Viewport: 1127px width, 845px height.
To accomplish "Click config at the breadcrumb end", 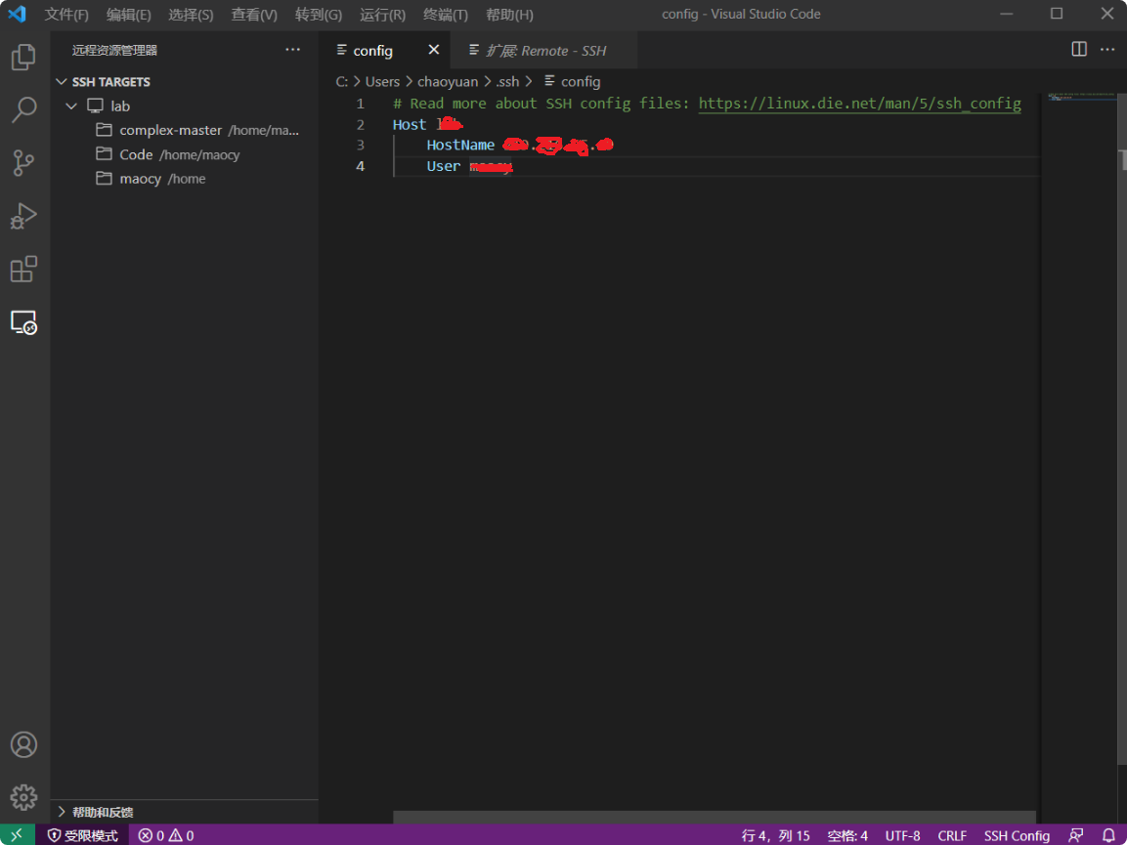I will (x=580, y=82).
